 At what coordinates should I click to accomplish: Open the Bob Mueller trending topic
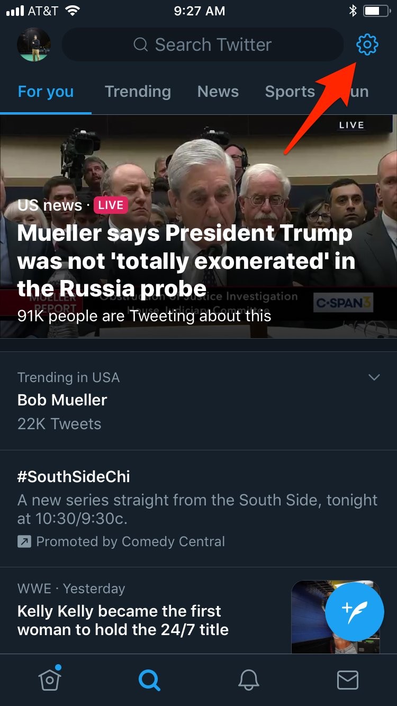[x=62, y=400]
